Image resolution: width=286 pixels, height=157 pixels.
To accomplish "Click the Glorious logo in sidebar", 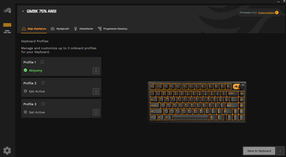I will [7, 11].
